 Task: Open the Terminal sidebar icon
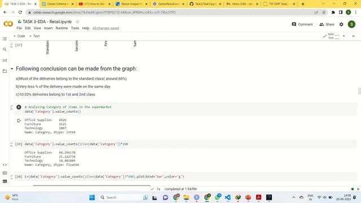click(x=5, y=182)
